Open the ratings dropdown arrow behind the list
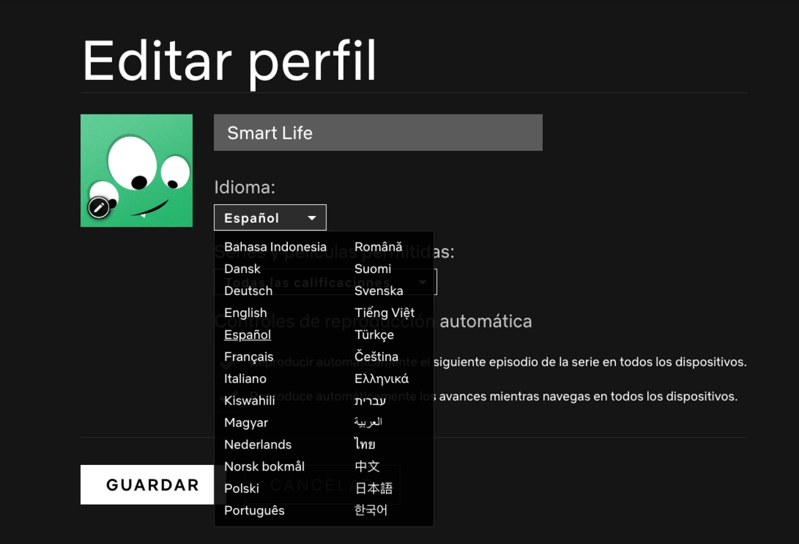Image resolution: width=799 pixels, height=544 pixels. pyautogui.click(x=423, y=282)
